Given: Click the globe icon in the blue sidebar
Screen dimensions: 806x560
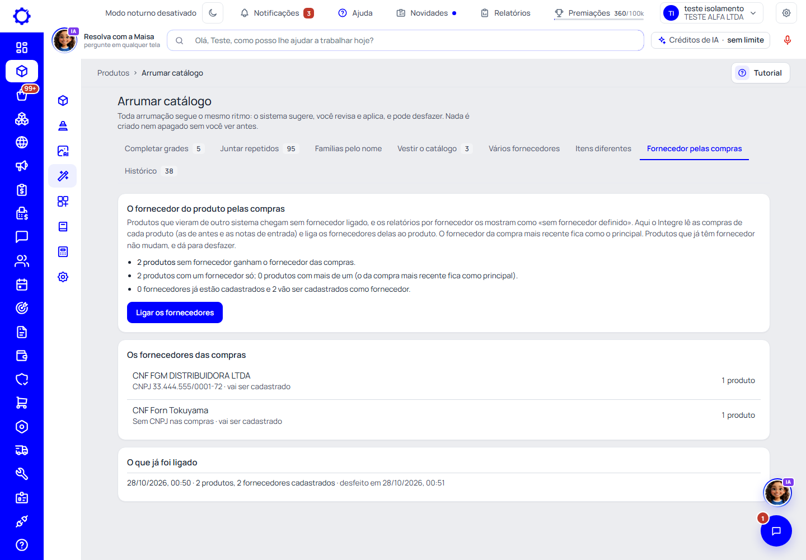Looking at the screenshot, I should pyautogui.click(x=22, y=142).
